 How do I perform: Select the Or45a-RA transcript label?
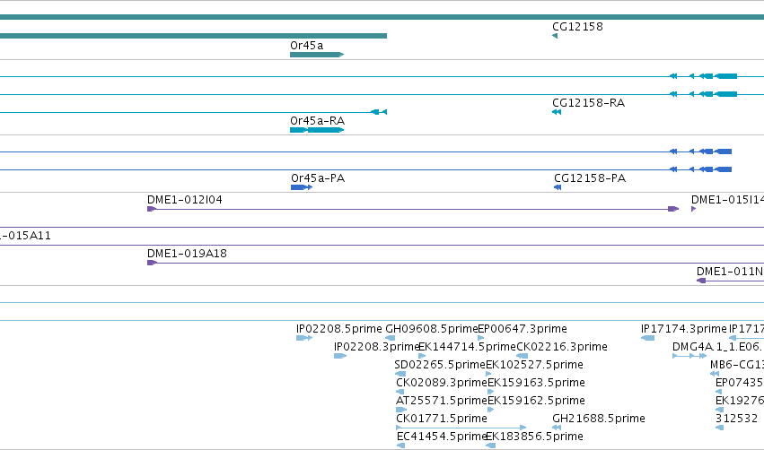click(x=317, y=121)
